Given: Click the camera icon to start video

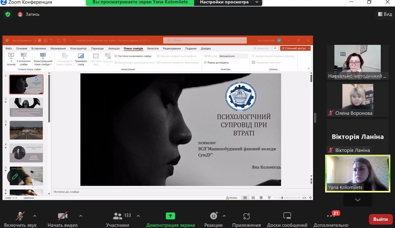Looking at the screenshot, I should 62,216.
